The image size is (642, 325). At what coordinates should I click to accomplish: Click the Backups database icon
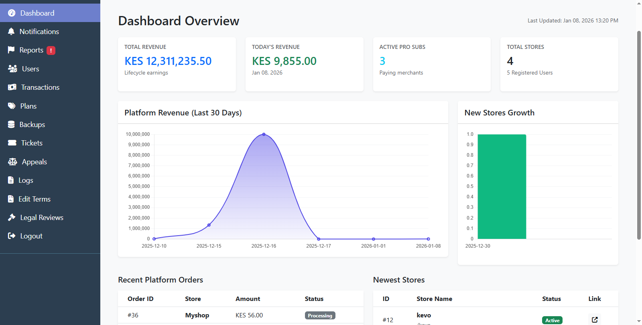(x=11, y=125)
